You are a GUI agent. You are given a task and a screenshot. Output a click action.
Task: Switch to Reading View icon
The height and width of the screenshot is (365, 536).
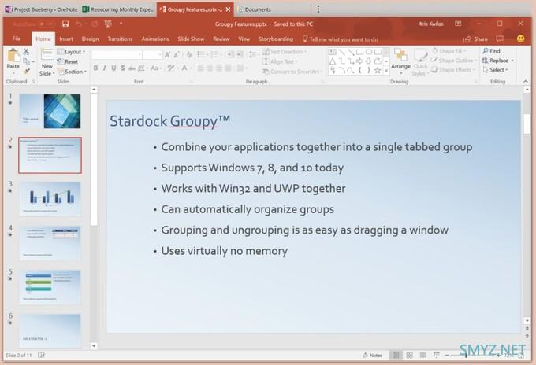pos(422,356)
